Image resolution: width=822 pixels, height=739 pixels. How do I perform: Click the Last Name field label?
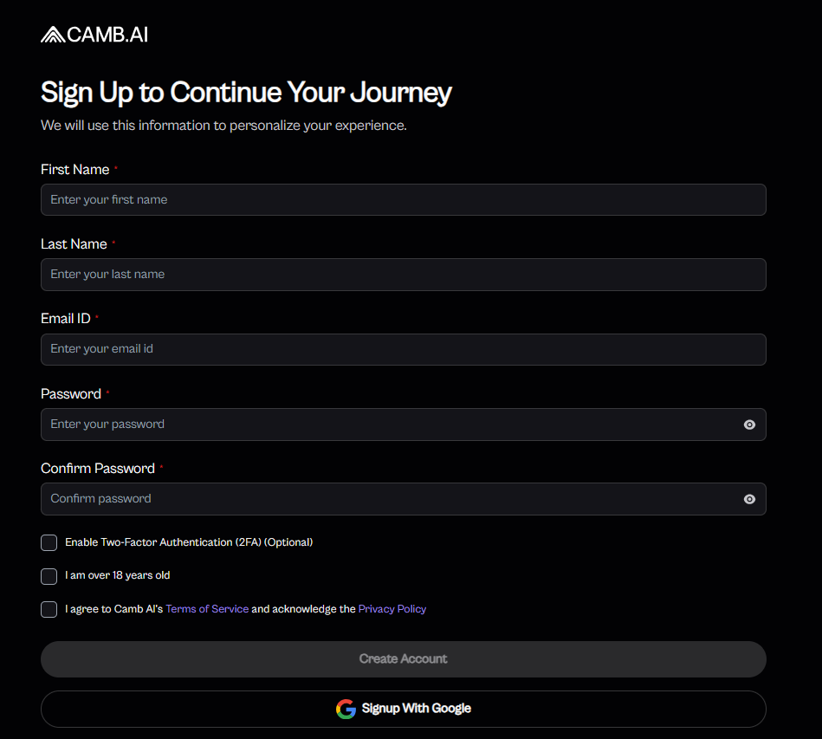click(x=74, y=244)
